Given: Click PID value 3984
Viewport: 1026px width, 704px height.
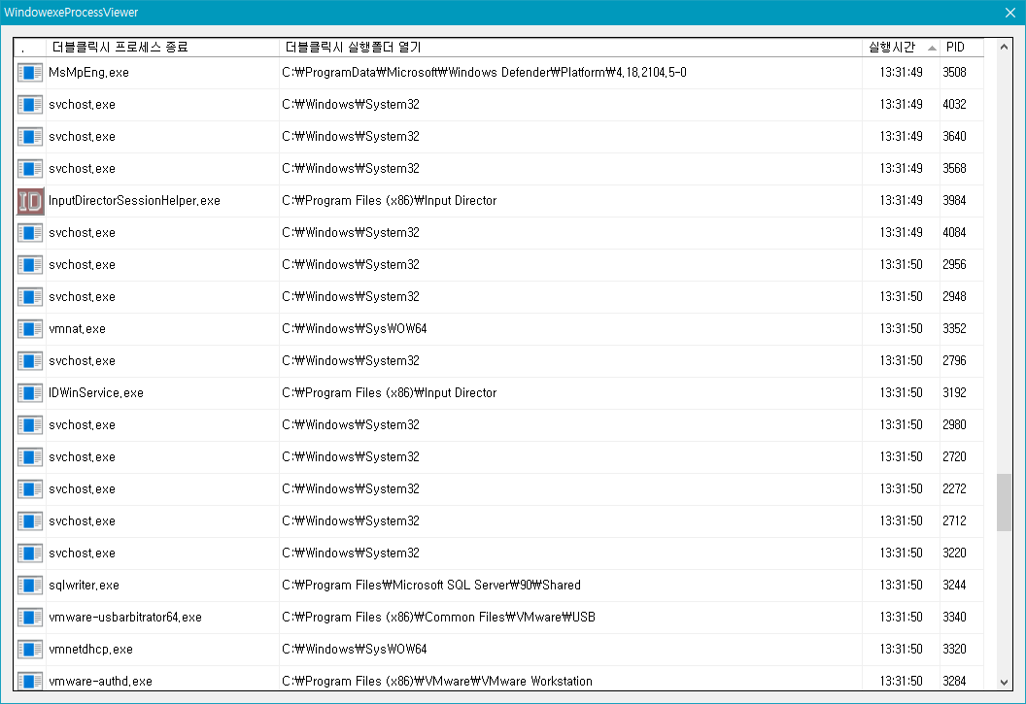Looking at the screenshot, I should coord(954,201).
